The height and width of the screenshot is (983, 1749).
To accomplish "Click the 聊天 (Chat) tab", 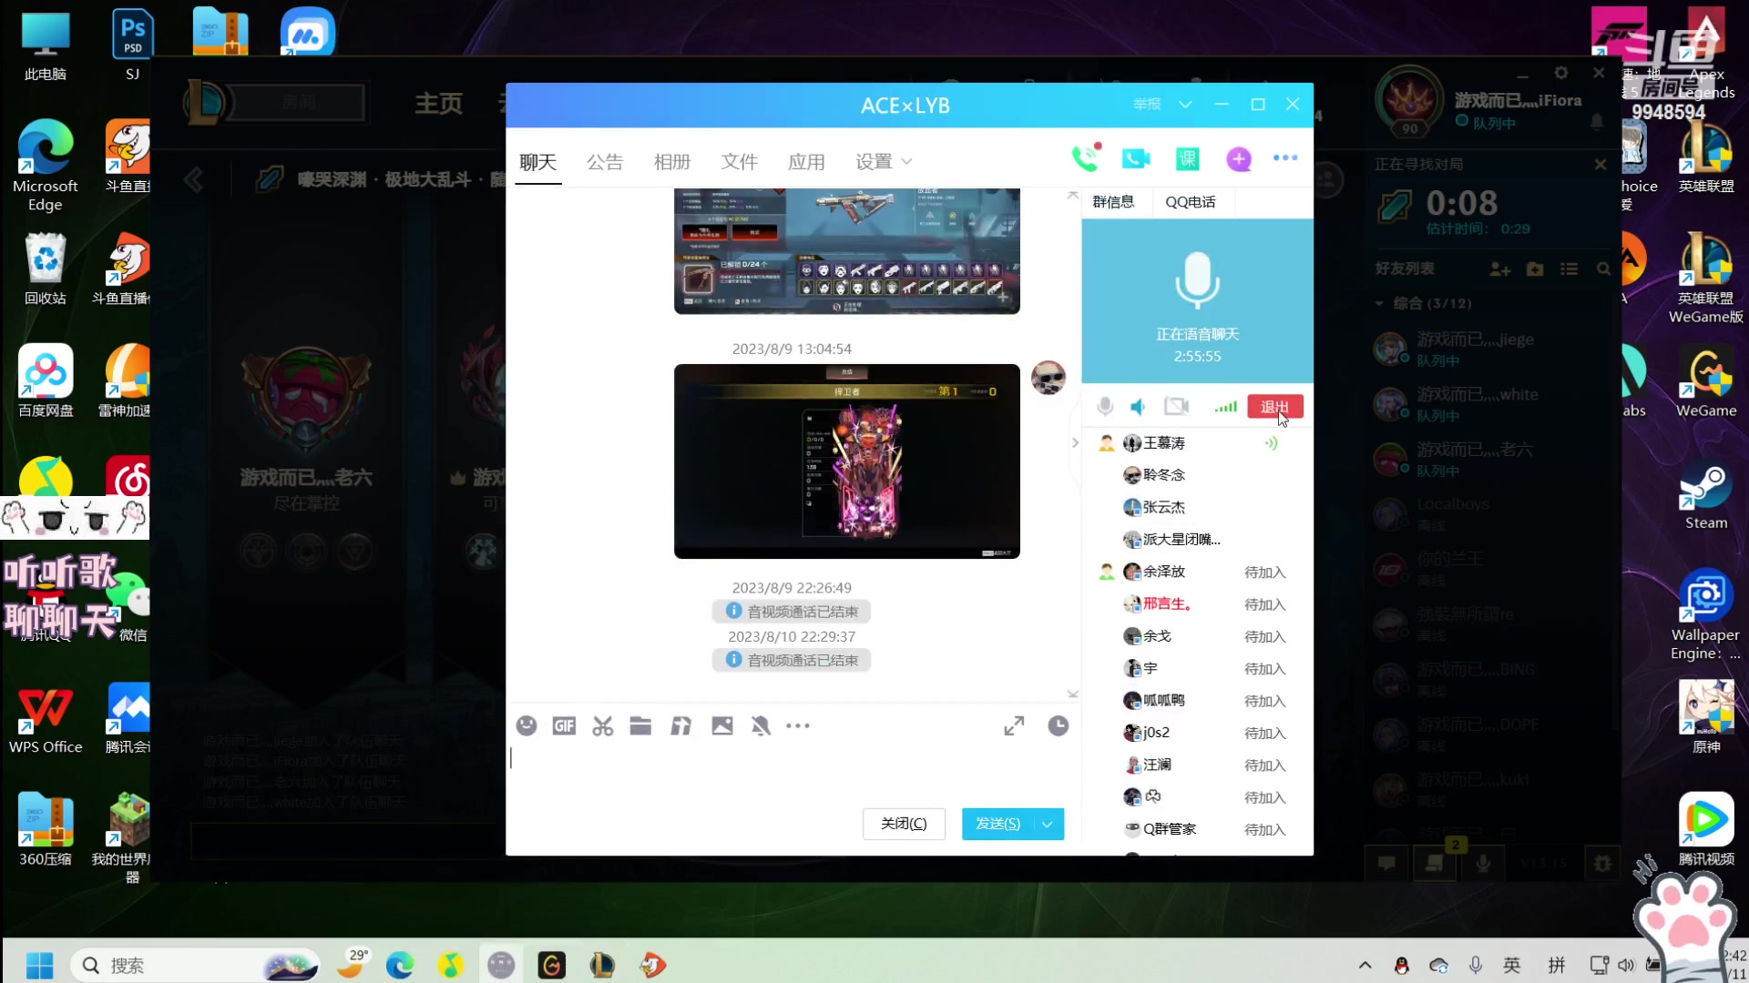I will (538, 161).
